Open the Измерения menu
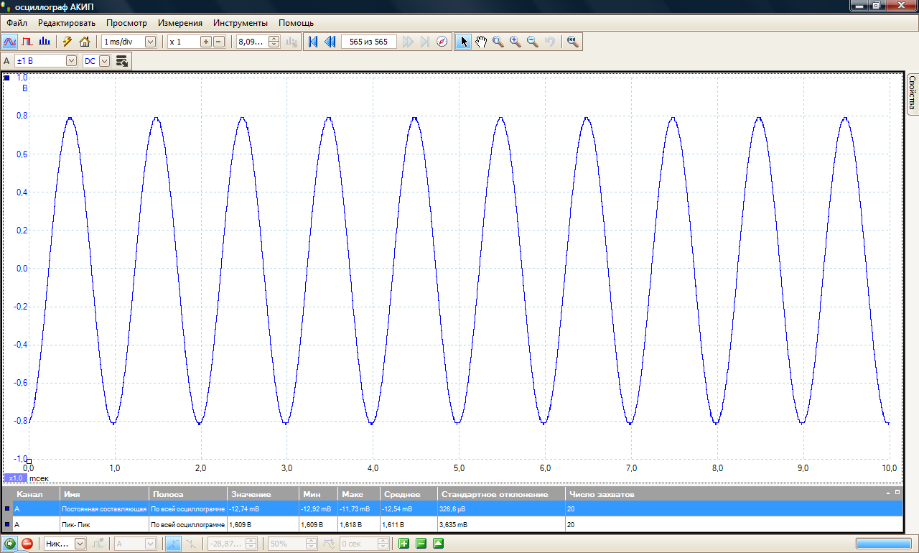The image size is (919, 553). (x=180, y=23)
